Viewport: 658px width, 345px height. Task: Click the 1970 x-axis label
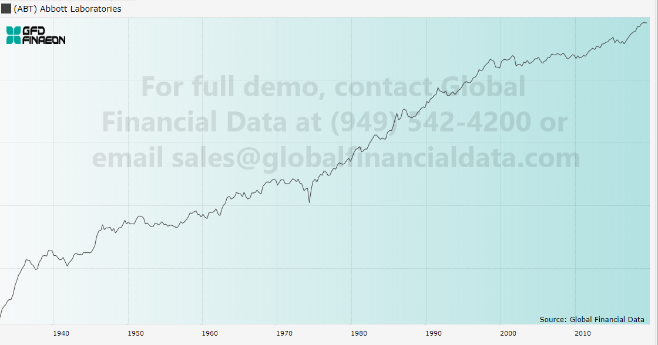(x=284, y=333)
